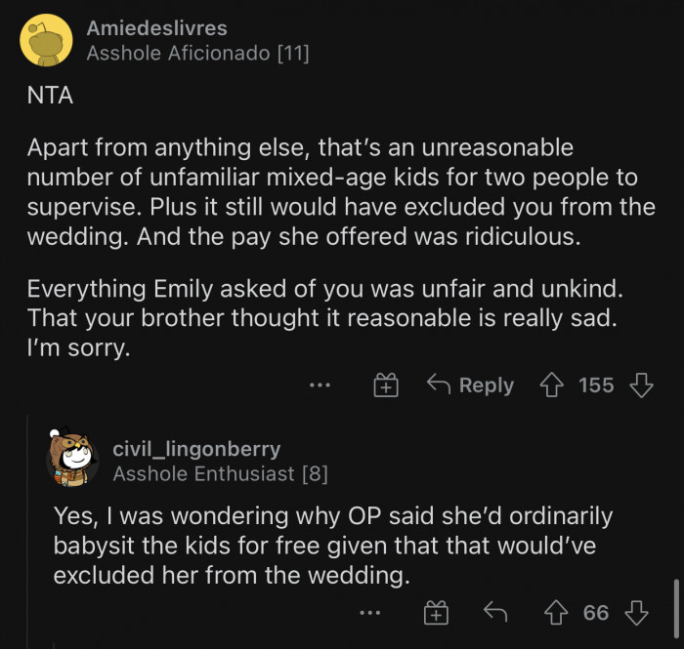Reply to Amiedeslivres' comment
This screenshot has width=684, height=649.
point(471,385)
